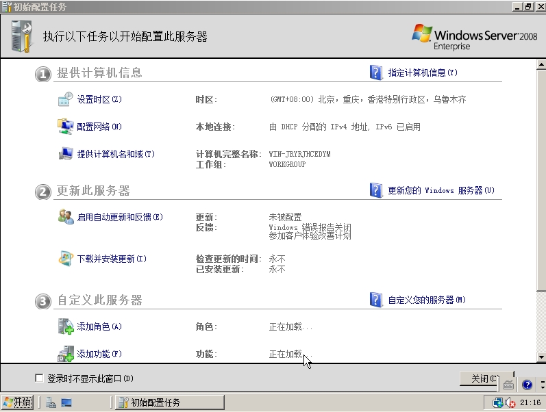546x412 pixels.
Task: Click the network status tray icon
Action: coord(497,402)
